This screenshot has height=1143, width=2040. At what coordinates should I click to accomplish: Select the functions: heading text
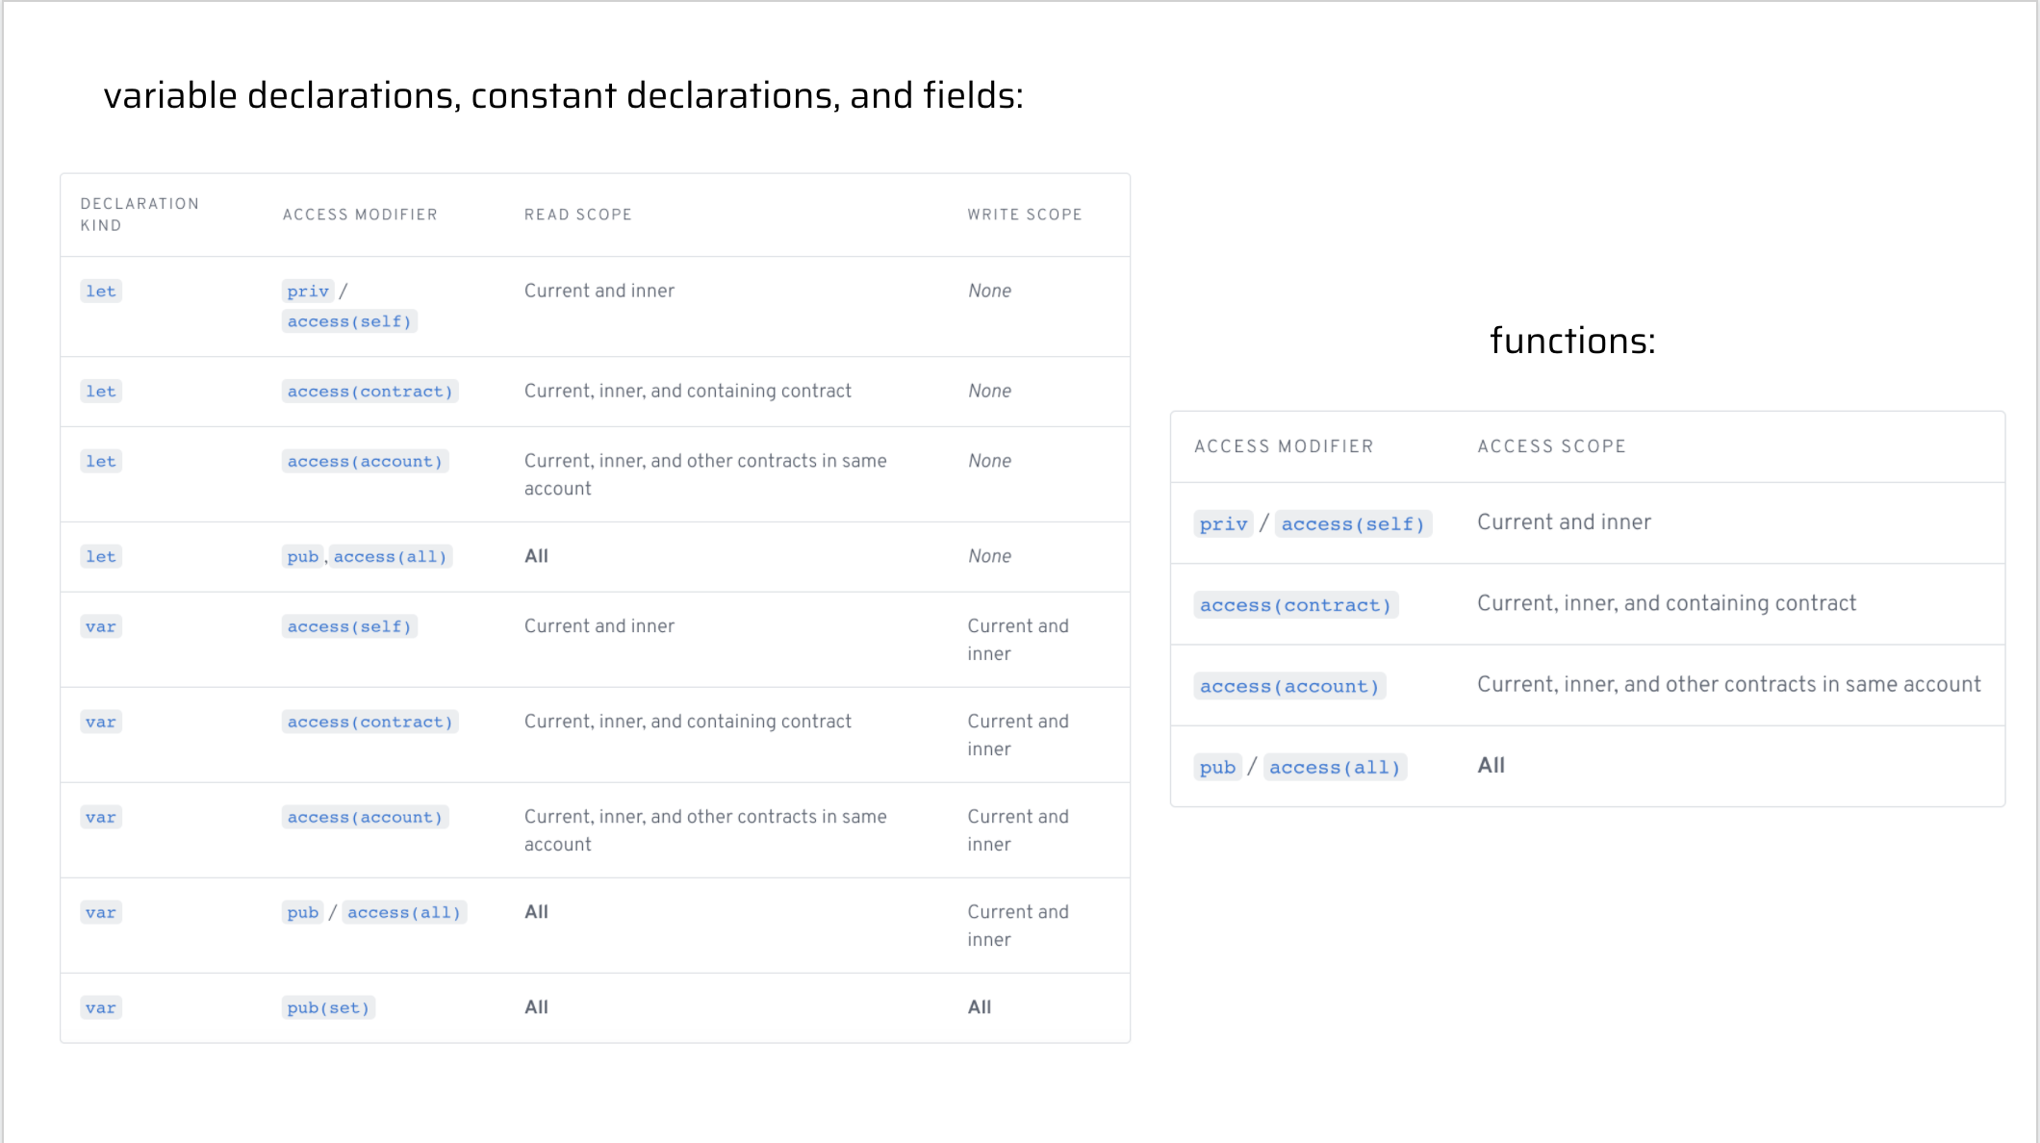point(1572,341)
